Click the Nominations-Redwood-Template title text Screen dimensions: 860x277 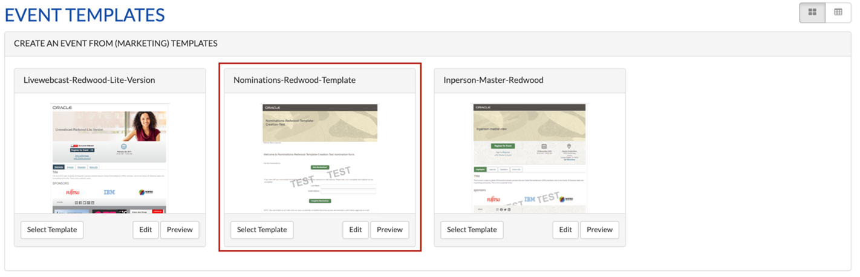click(x=295, y=80)
